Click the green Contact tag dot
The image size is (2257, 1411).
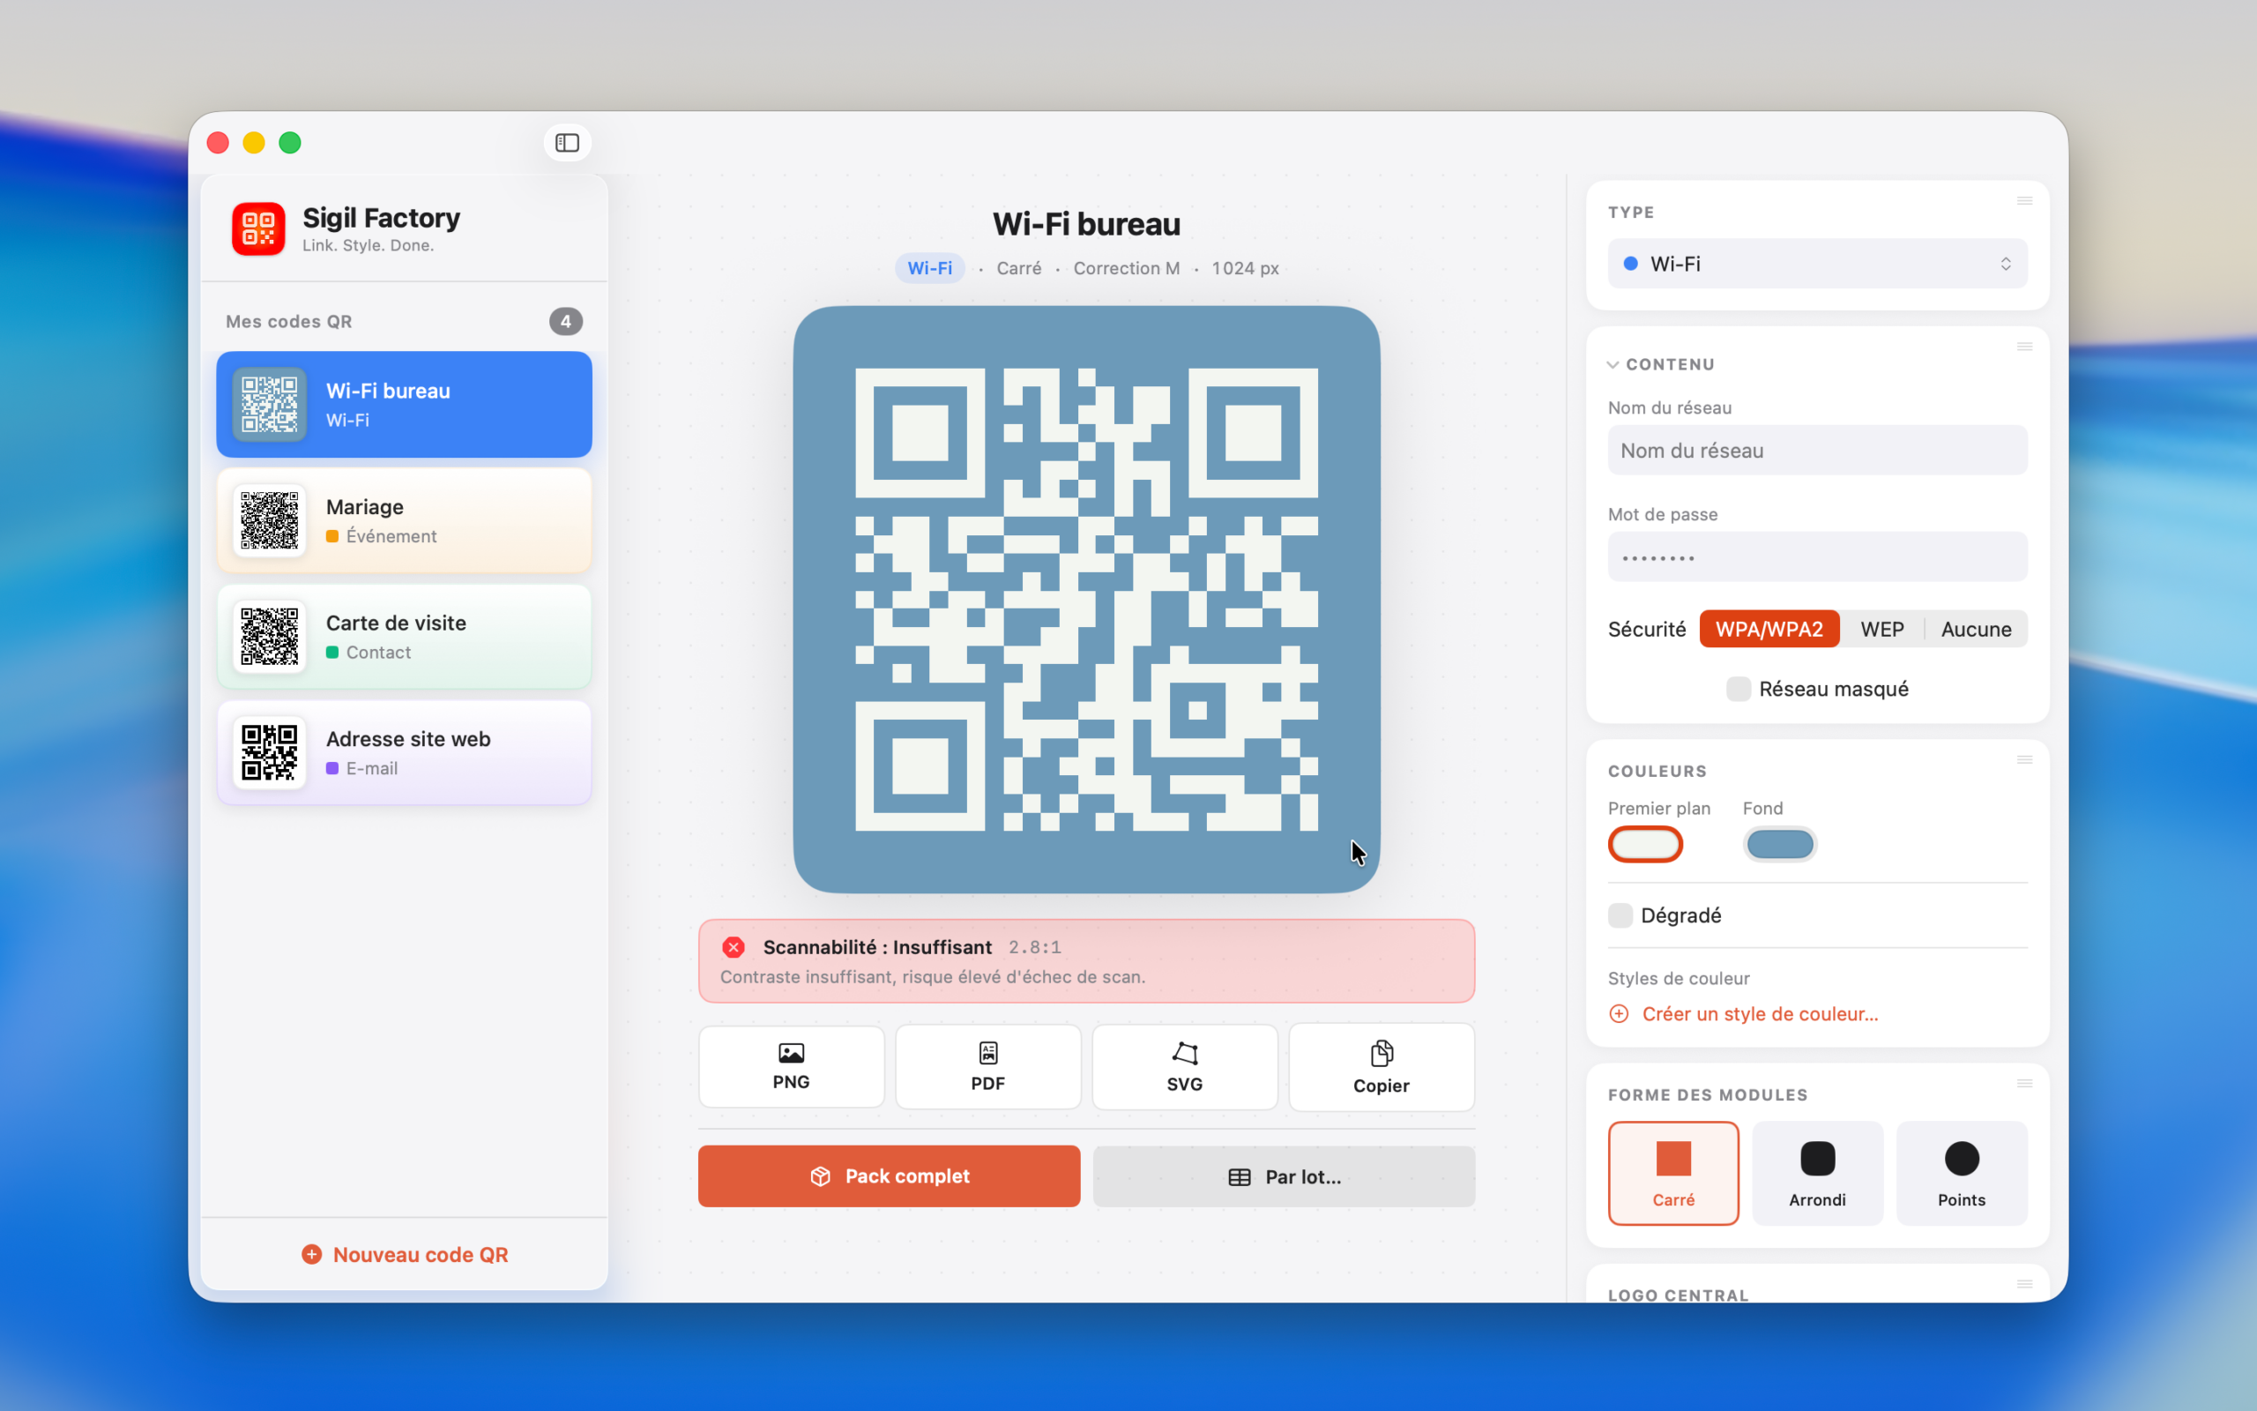(x=332, y=653)
